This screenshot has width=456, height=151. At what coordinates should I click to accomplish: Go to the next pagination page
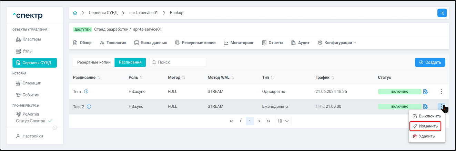coord(259,121)
